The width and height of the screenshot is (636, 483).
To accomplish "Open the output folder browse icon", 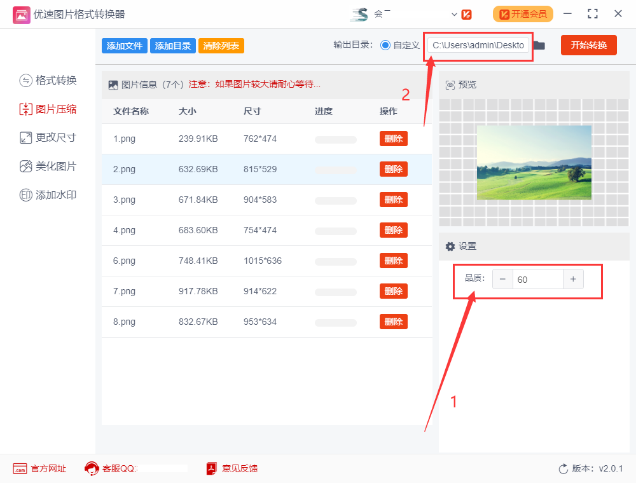I will [x=539, y=45].
